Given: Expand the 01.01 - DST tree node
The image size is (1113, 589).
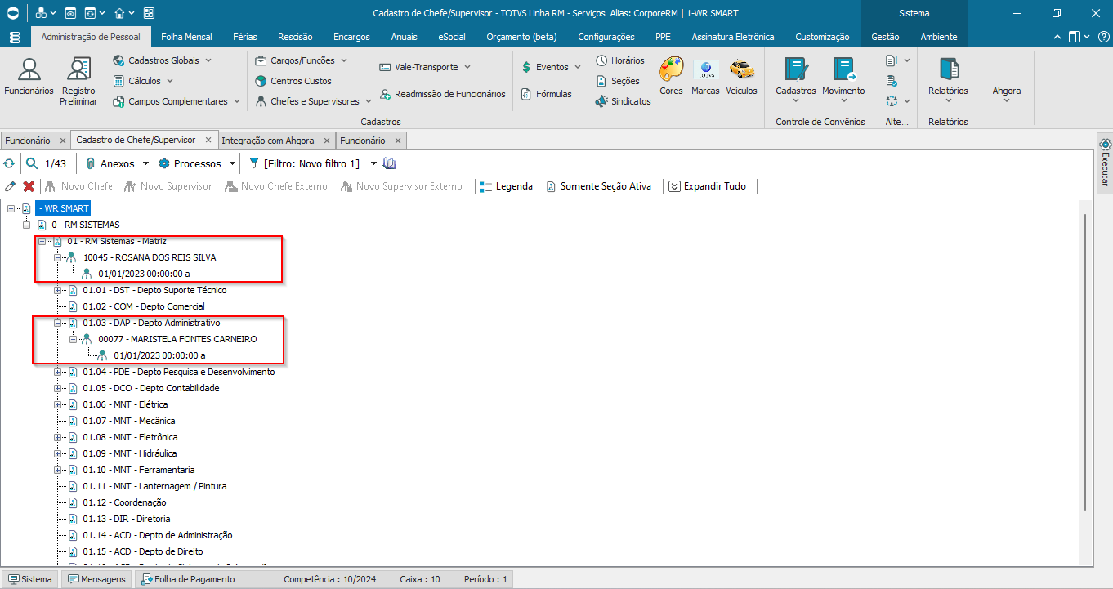Looking at the screenshot, I should 57,290.
